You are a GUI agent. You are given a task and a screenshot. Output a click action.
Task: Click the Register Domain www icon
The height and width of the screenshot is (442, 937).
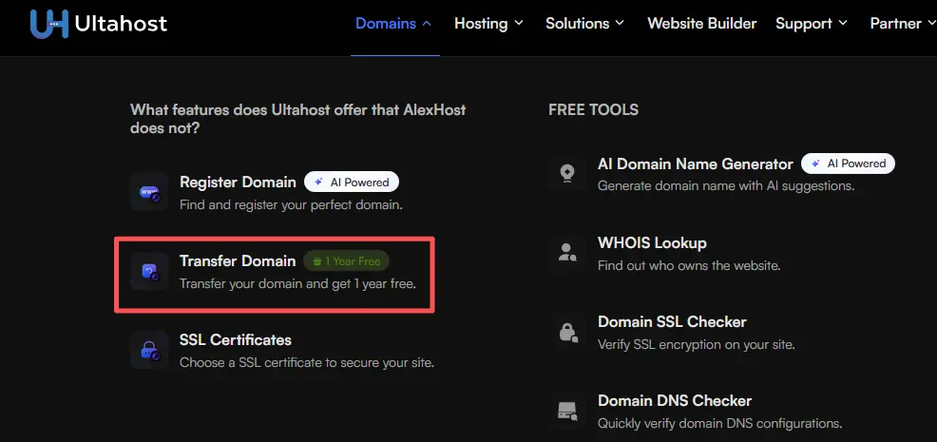click(x=149, y=192)
